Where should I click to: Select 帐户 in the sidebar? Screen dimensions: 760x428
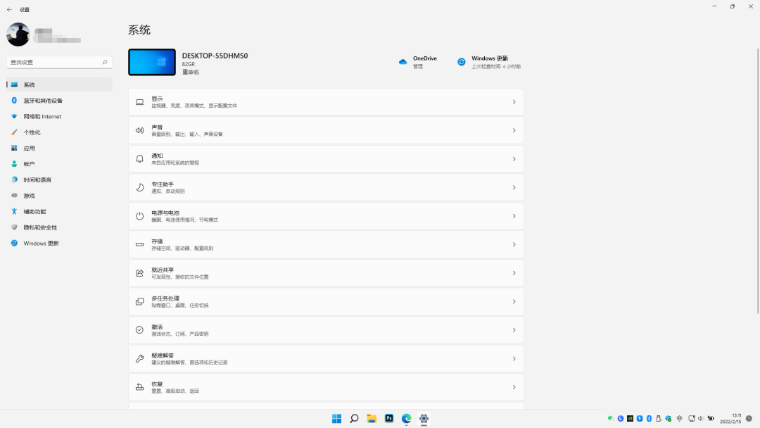tap(59, 164)
